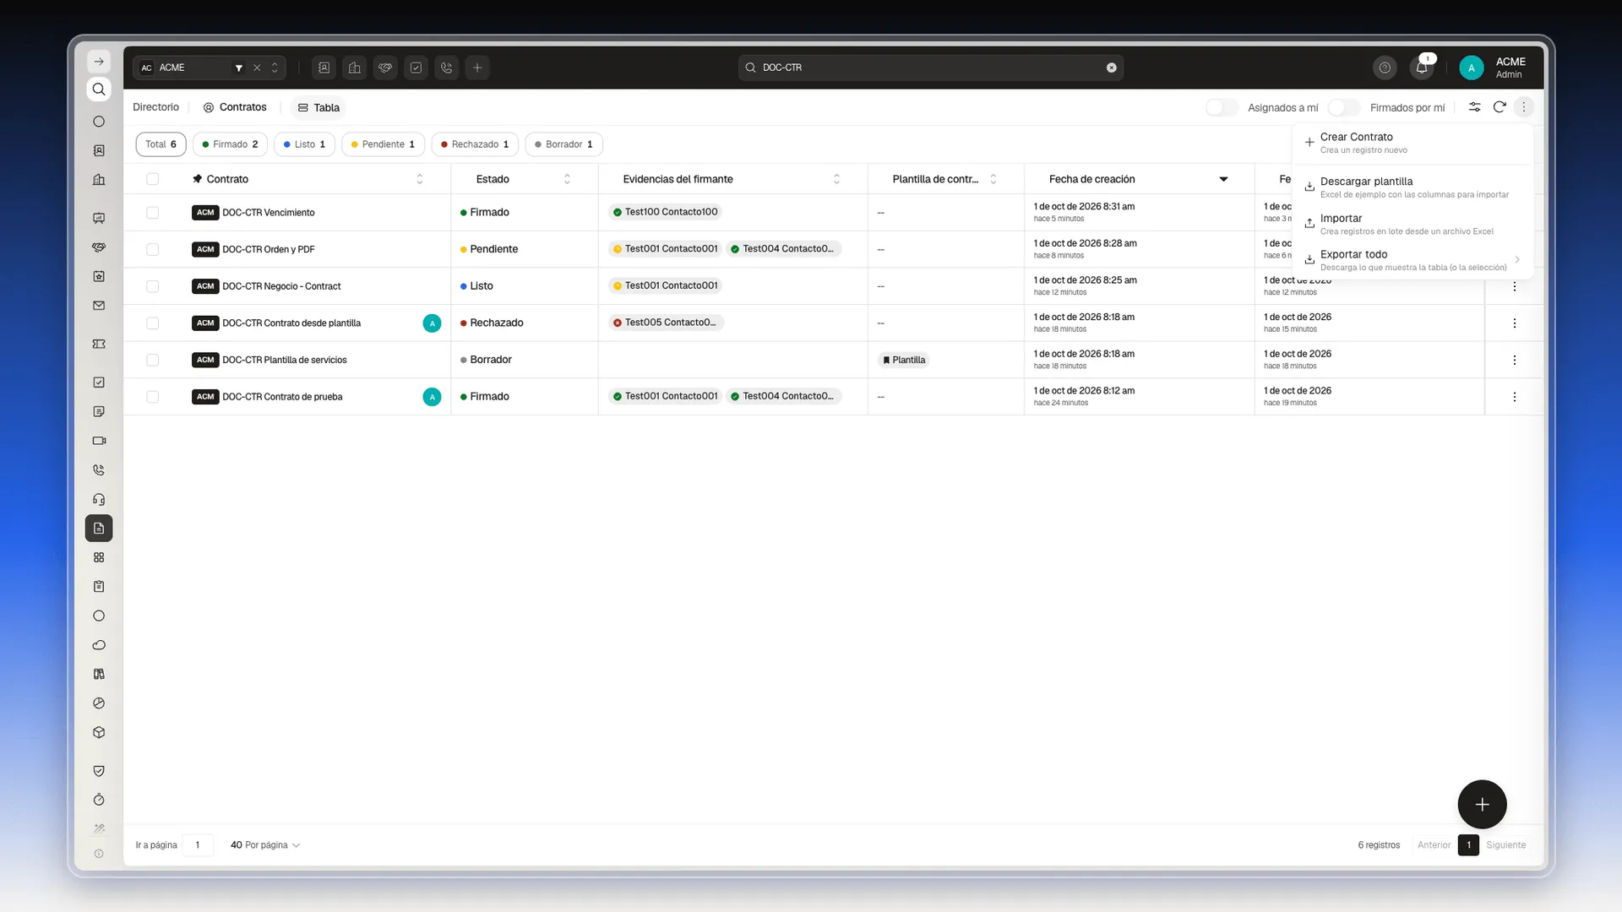Click the Directorio breadcrumb link
The height and width of the screenshot is (912, 1622).
[x=155, y=107]
